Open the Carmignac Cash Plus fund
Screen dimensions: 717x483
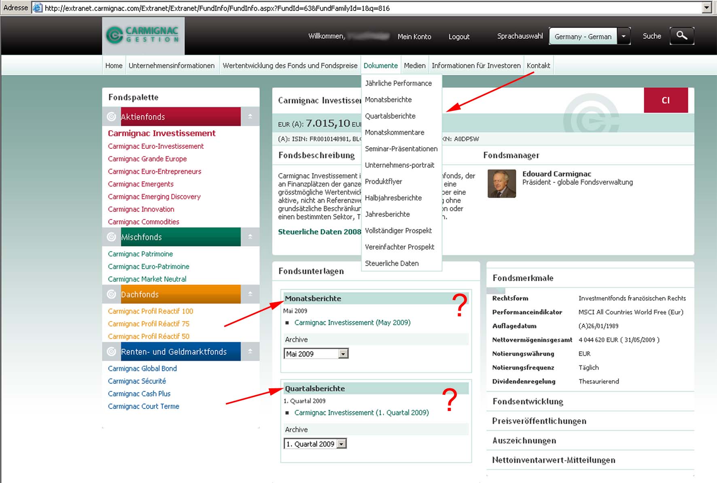139,394
